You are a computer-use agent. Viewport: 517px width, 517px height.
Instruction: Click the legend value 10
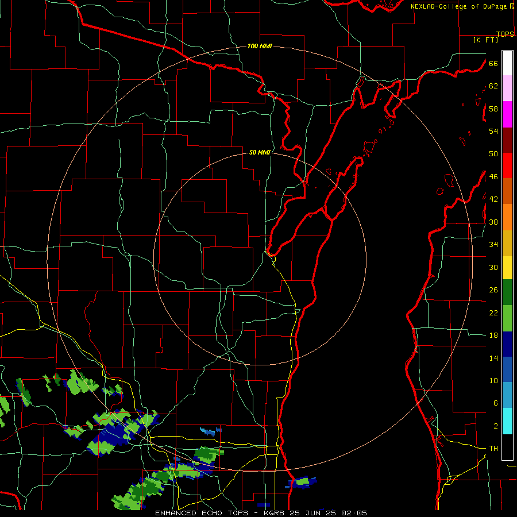pyautogui.click(x=493, y=381)
